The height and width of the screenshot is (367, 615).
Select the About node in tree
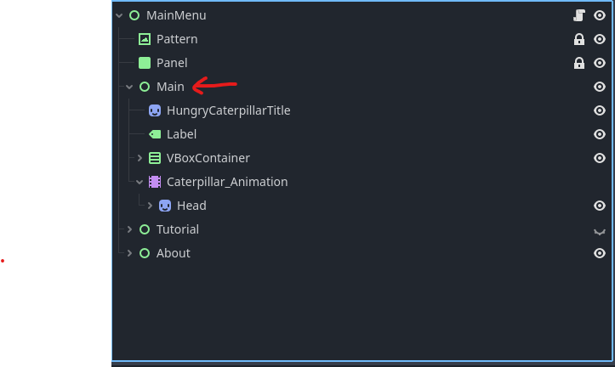173,253
